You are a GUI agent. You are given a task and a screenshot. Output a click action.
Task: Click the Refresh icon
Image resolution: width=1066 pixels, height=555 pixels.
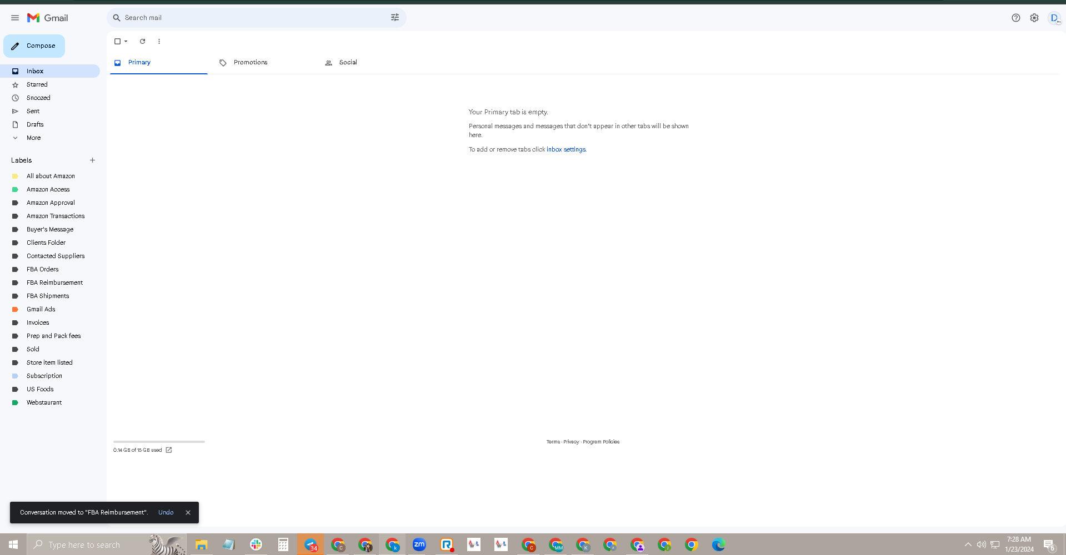(142, 41)
